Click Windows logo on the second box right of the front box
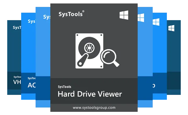 coord(156,22)
